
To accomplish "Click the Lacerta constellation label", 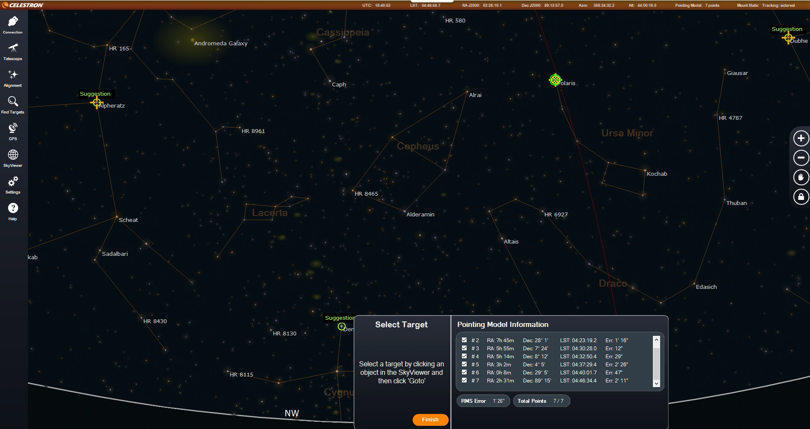I will click(270, 213).
